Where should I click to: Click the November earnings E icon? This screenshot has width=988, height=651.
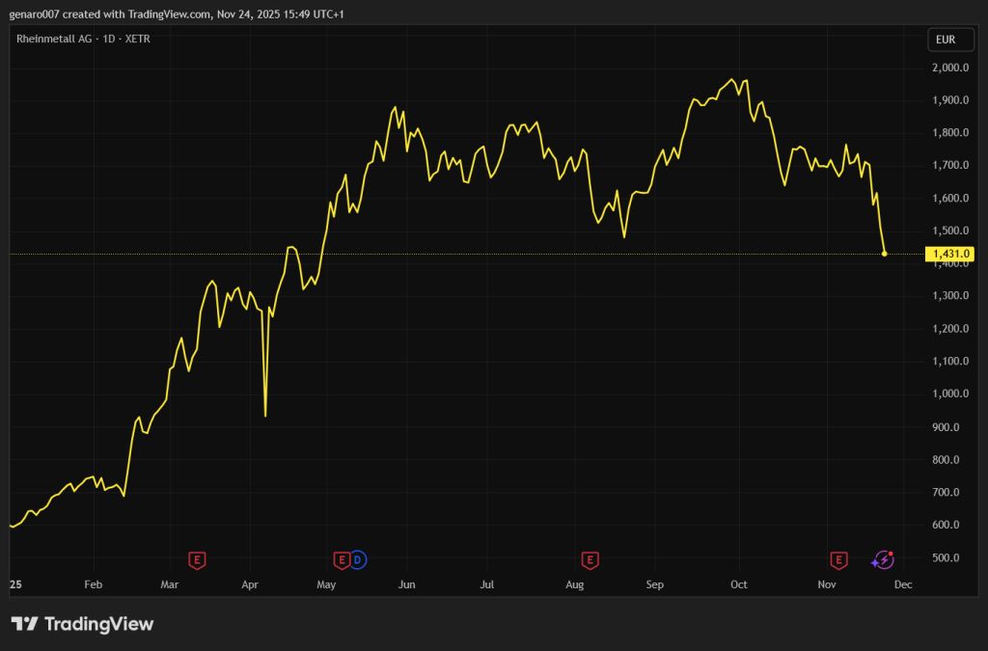(x=838, y=559)
